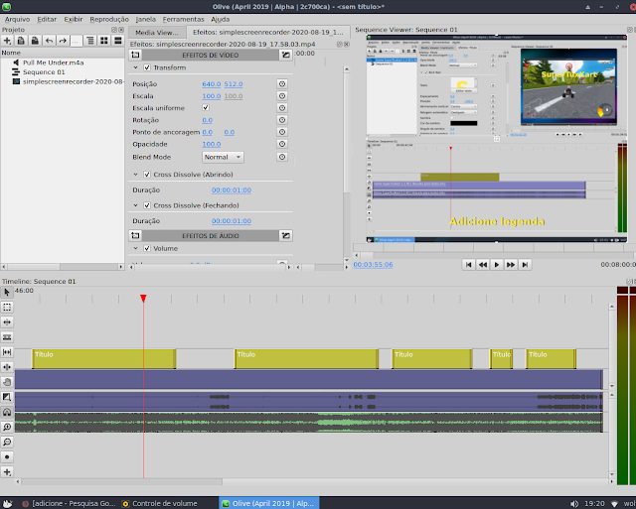The height and width of the screenshot is (509, 636).
Task: Select the transition tool in timeline
Action: coord(7,397)
